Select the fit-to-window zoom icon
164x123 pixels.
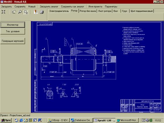point(3,12)
